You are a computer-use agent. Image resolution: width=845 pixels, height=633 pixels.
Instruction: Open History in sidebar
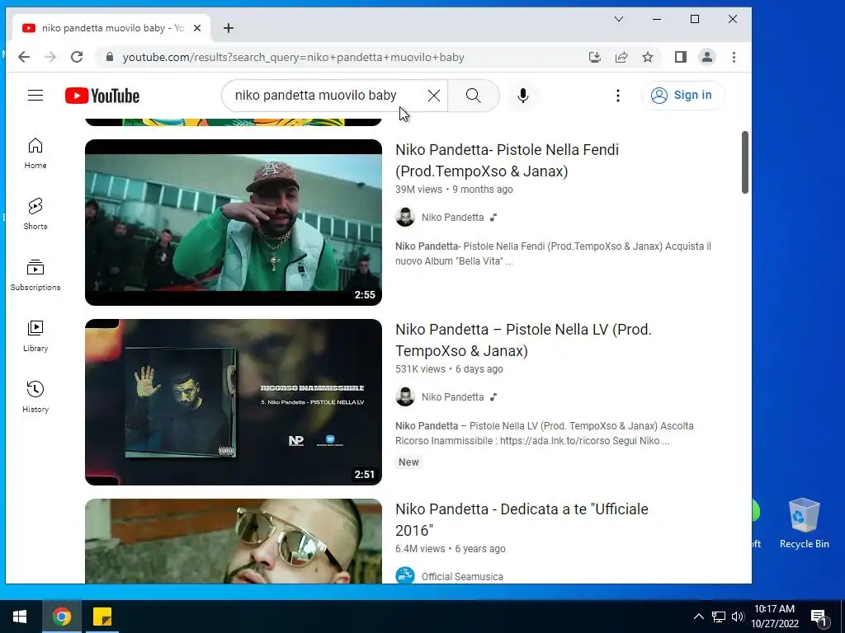tap(35, 397)
